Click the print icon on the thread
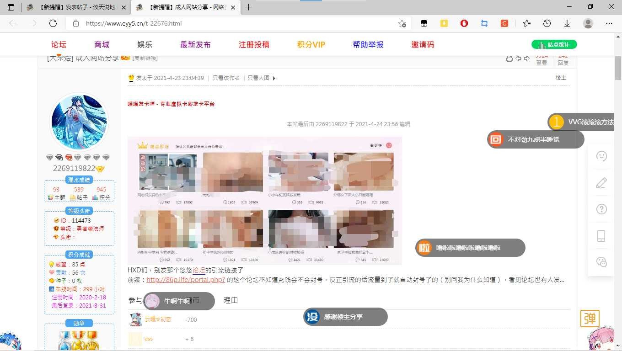This screenshot has width=622, height=351. pos(509,58)
